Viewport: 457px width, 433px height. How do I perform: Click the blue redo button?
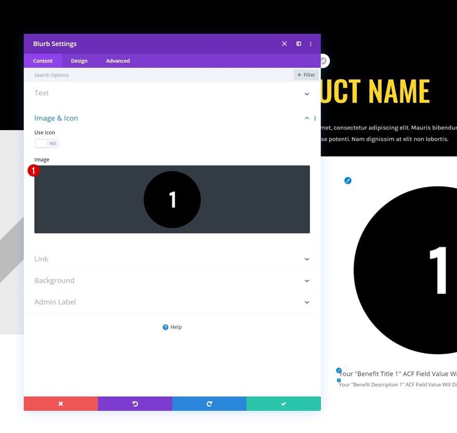click(209, 403)
